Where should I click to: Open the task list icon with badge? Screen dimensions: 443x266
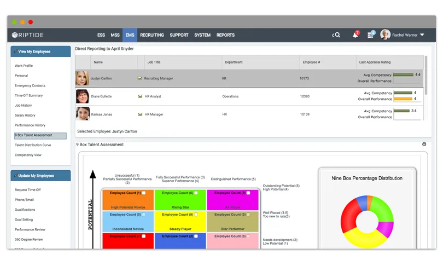[371, 35]
